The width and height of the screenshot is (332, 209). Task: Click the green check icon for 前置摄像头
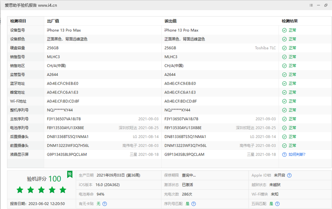[x=284, y=146]
